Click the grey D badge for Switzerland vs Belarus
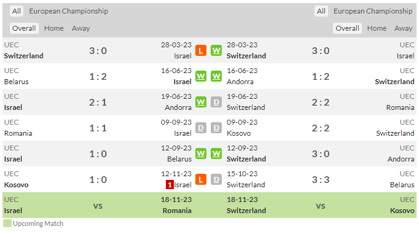Viewport: 419px width, 237px height. [x=216, y=179]
